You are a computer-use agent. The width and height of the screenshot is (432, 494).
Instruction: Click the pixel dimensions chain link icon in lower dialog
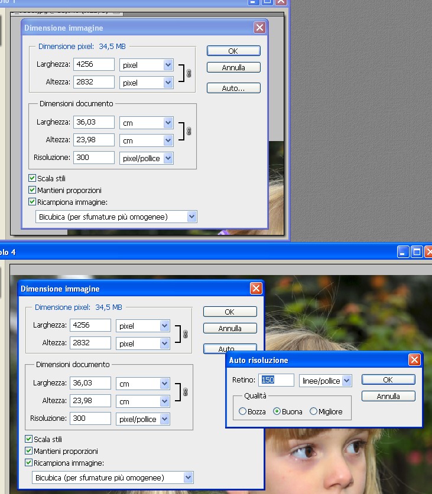(x=186, y=335)
